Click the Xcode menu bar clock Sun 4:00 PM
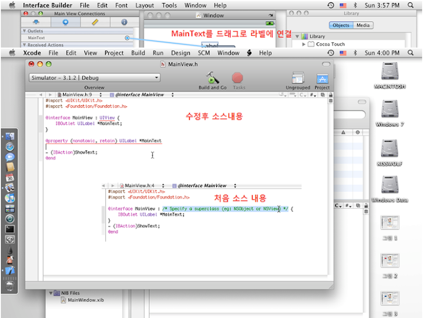The image size is (423, 318). coord(382,53)
